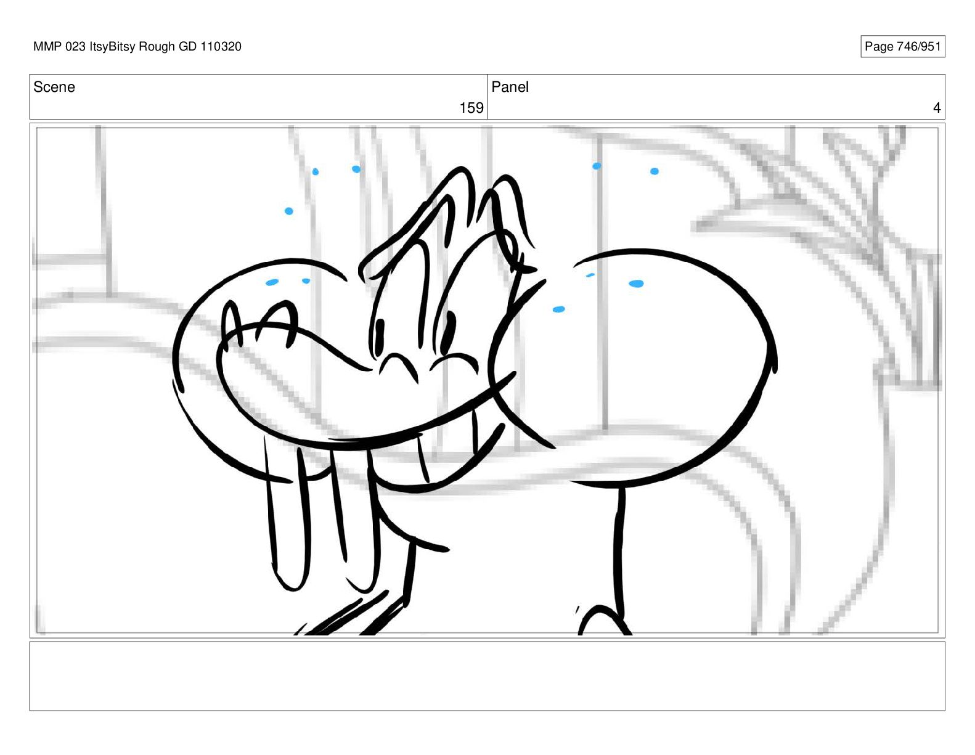Click the storyboard drawing of the character
This screenshot has width=975, height=755.
[x=487, y=380]
